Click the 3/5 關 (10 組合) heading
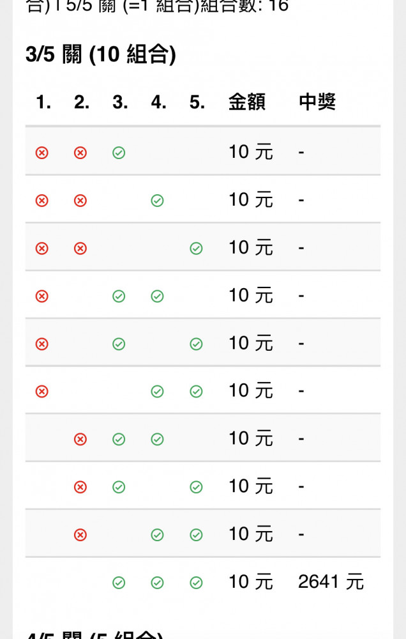Screen dimensions: 406x639 101,54
